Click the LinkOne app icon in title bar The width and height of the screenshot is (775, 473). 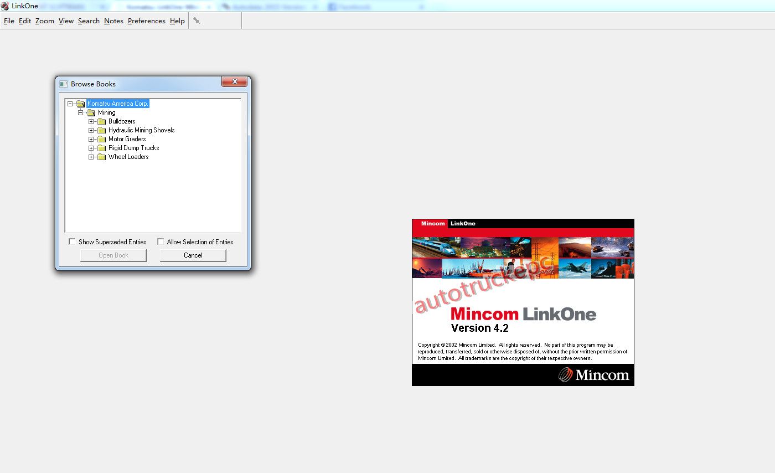5,6
